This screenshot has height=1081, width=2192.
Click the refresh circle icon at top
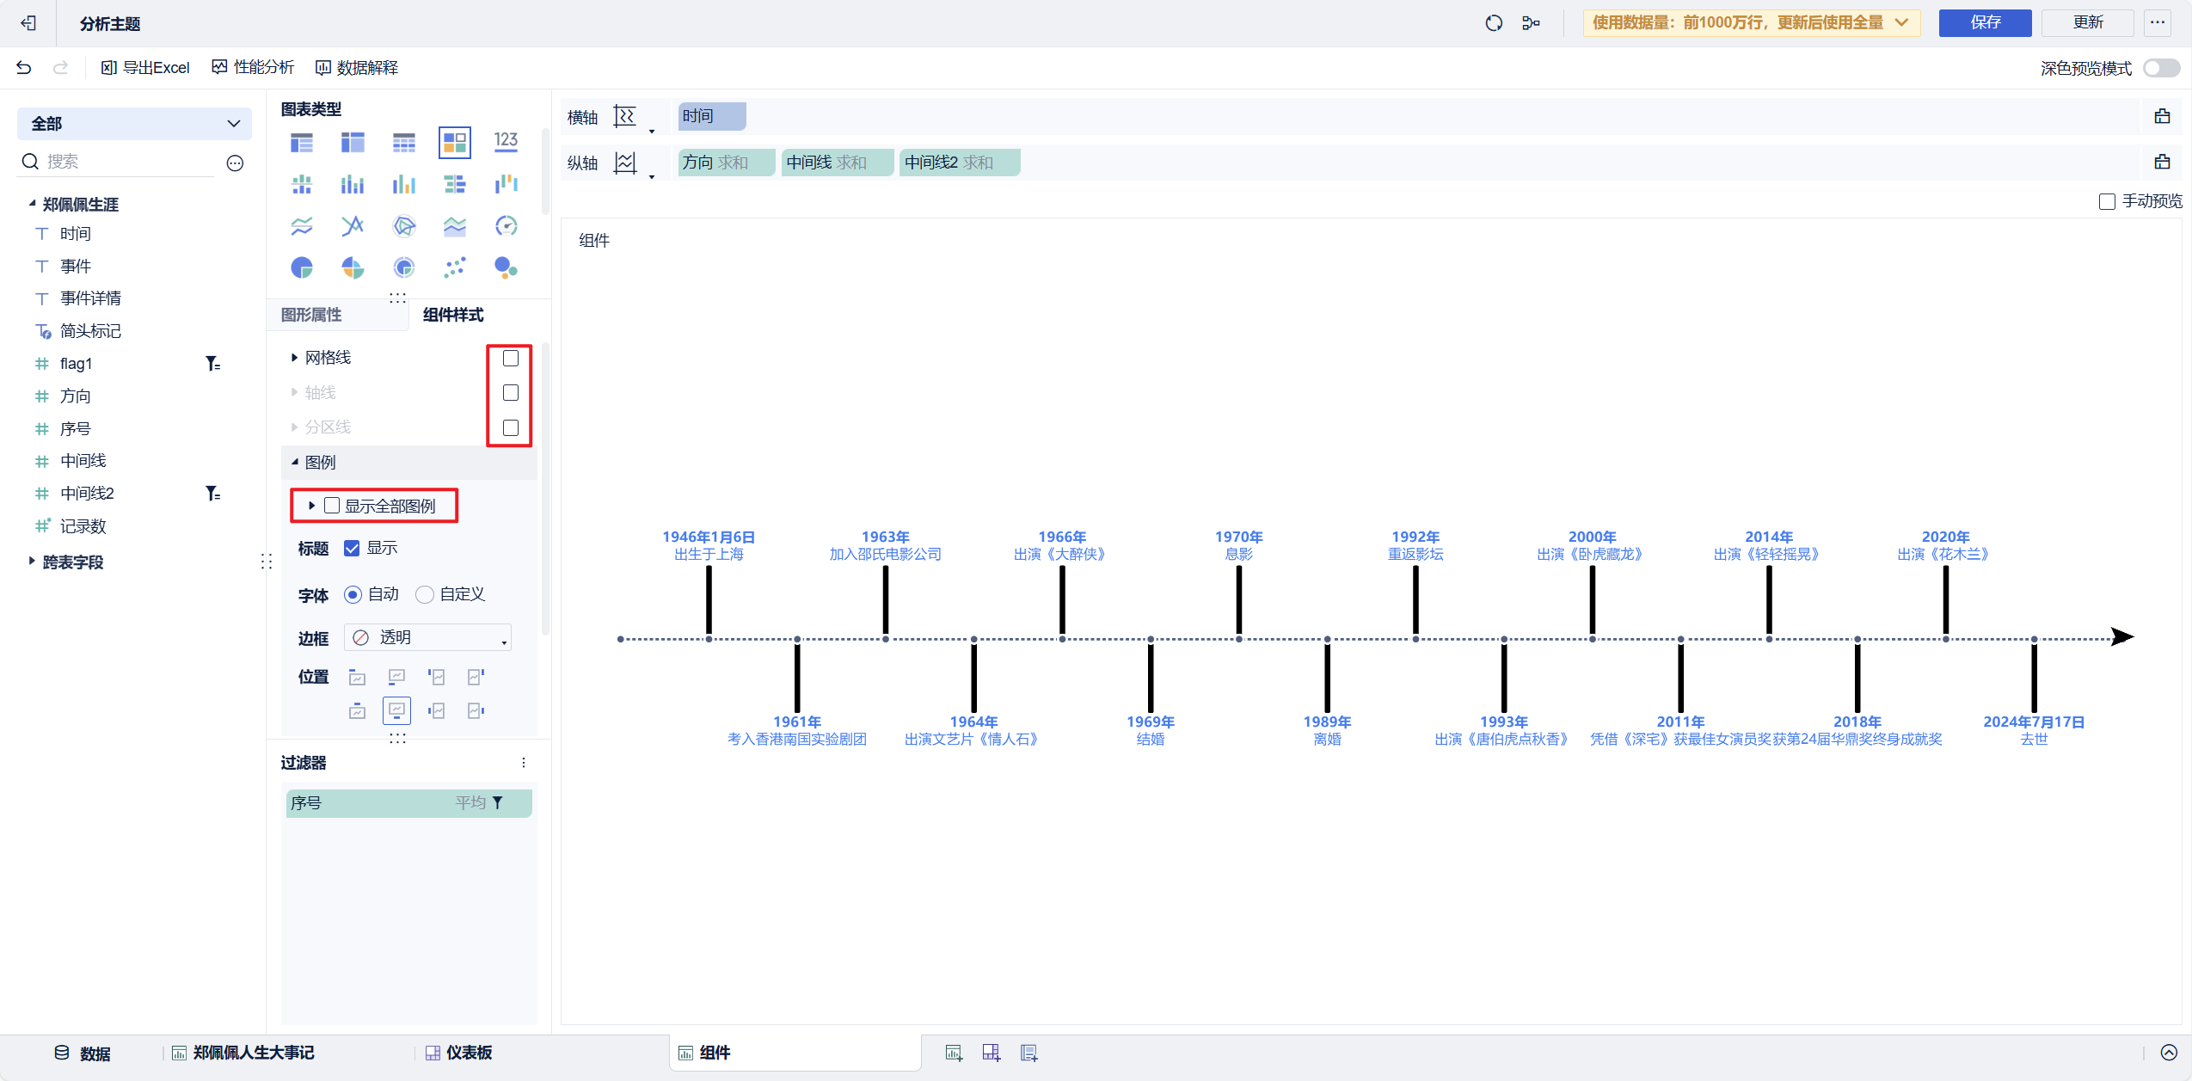click(1494, 23)
